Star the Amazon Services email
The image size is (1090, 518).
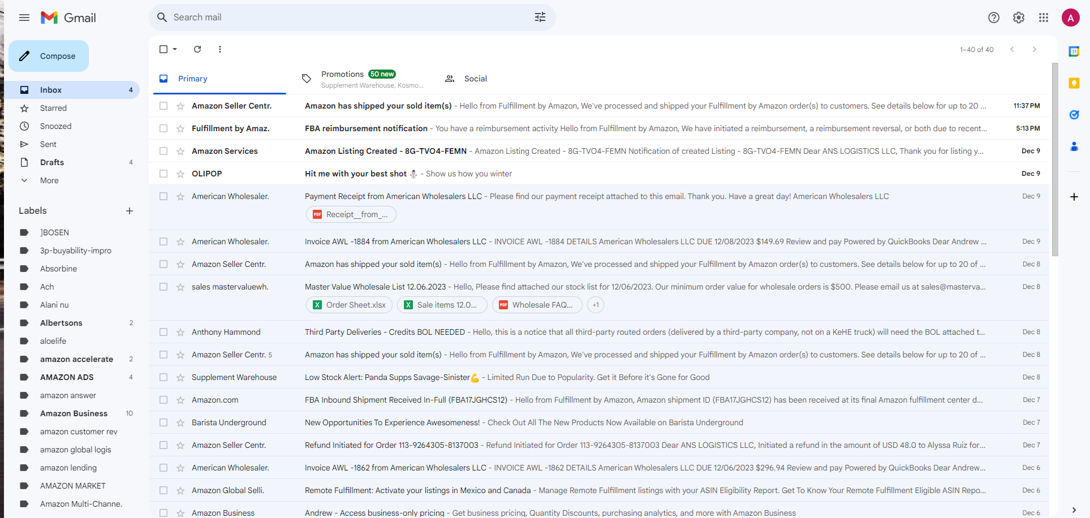point(180,151)
